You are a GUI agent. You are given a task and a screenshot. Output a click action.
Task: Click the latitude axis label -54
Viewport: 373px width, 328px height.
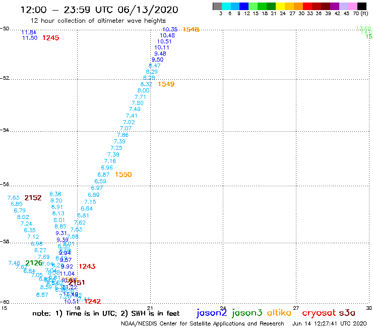click(x=5, y=130)
